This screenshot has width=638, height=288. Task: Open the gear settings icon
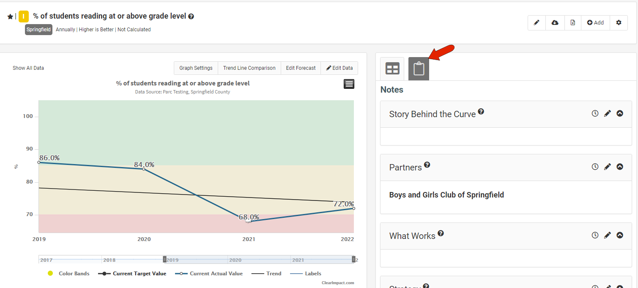point(619,23)
